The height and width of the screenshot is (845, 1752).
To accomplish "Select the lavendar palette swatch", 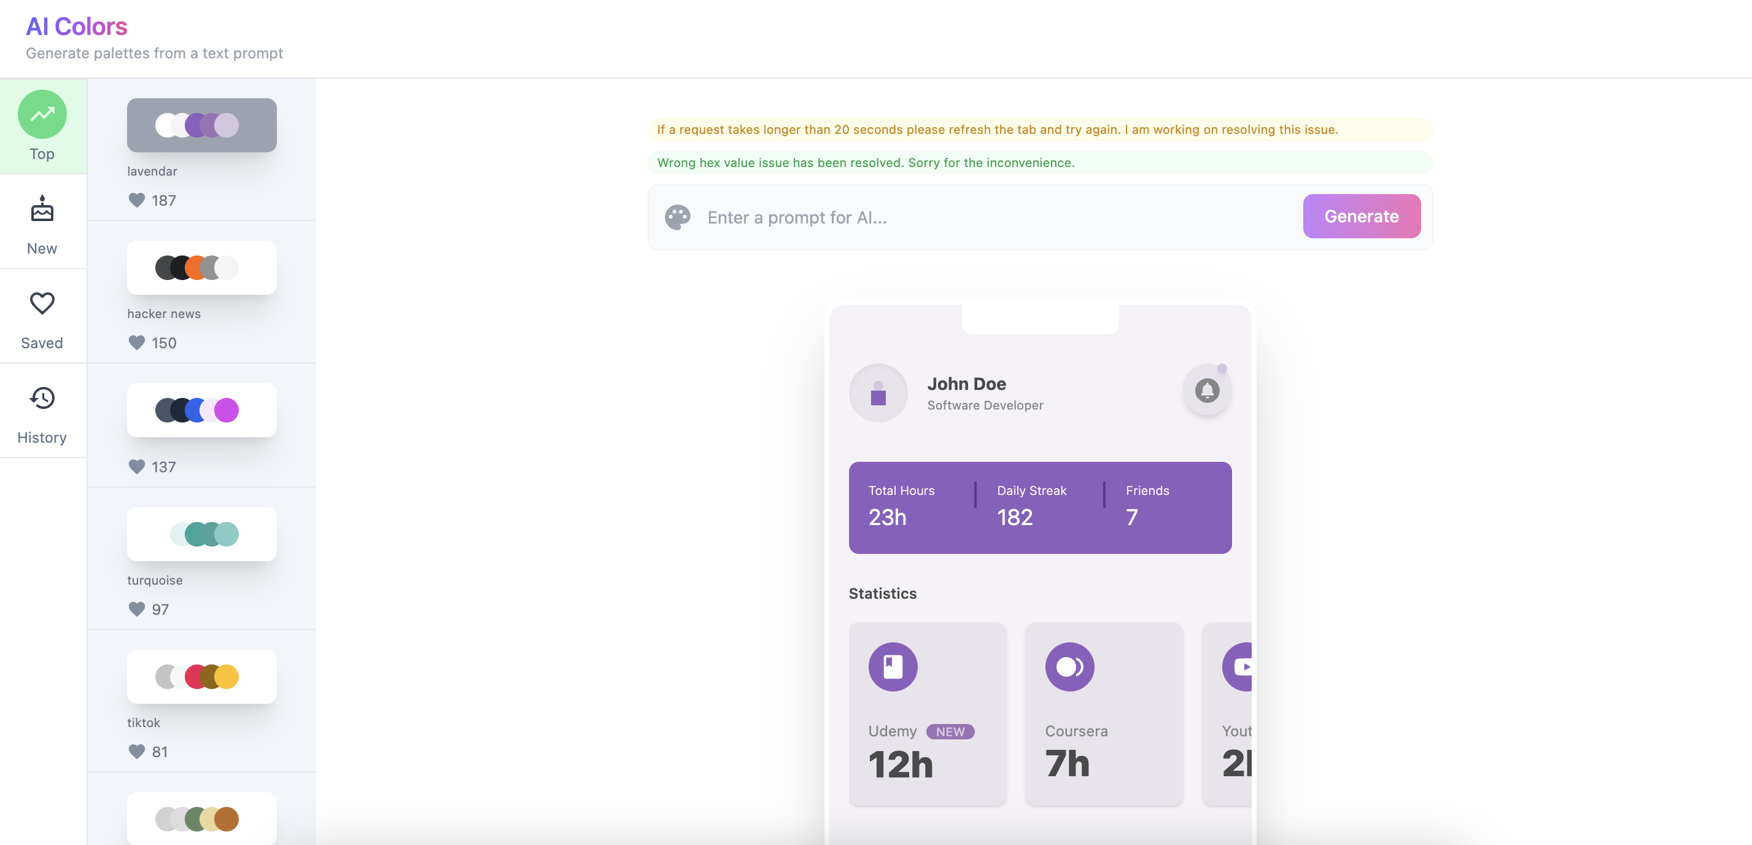I will tap(201, 125).
